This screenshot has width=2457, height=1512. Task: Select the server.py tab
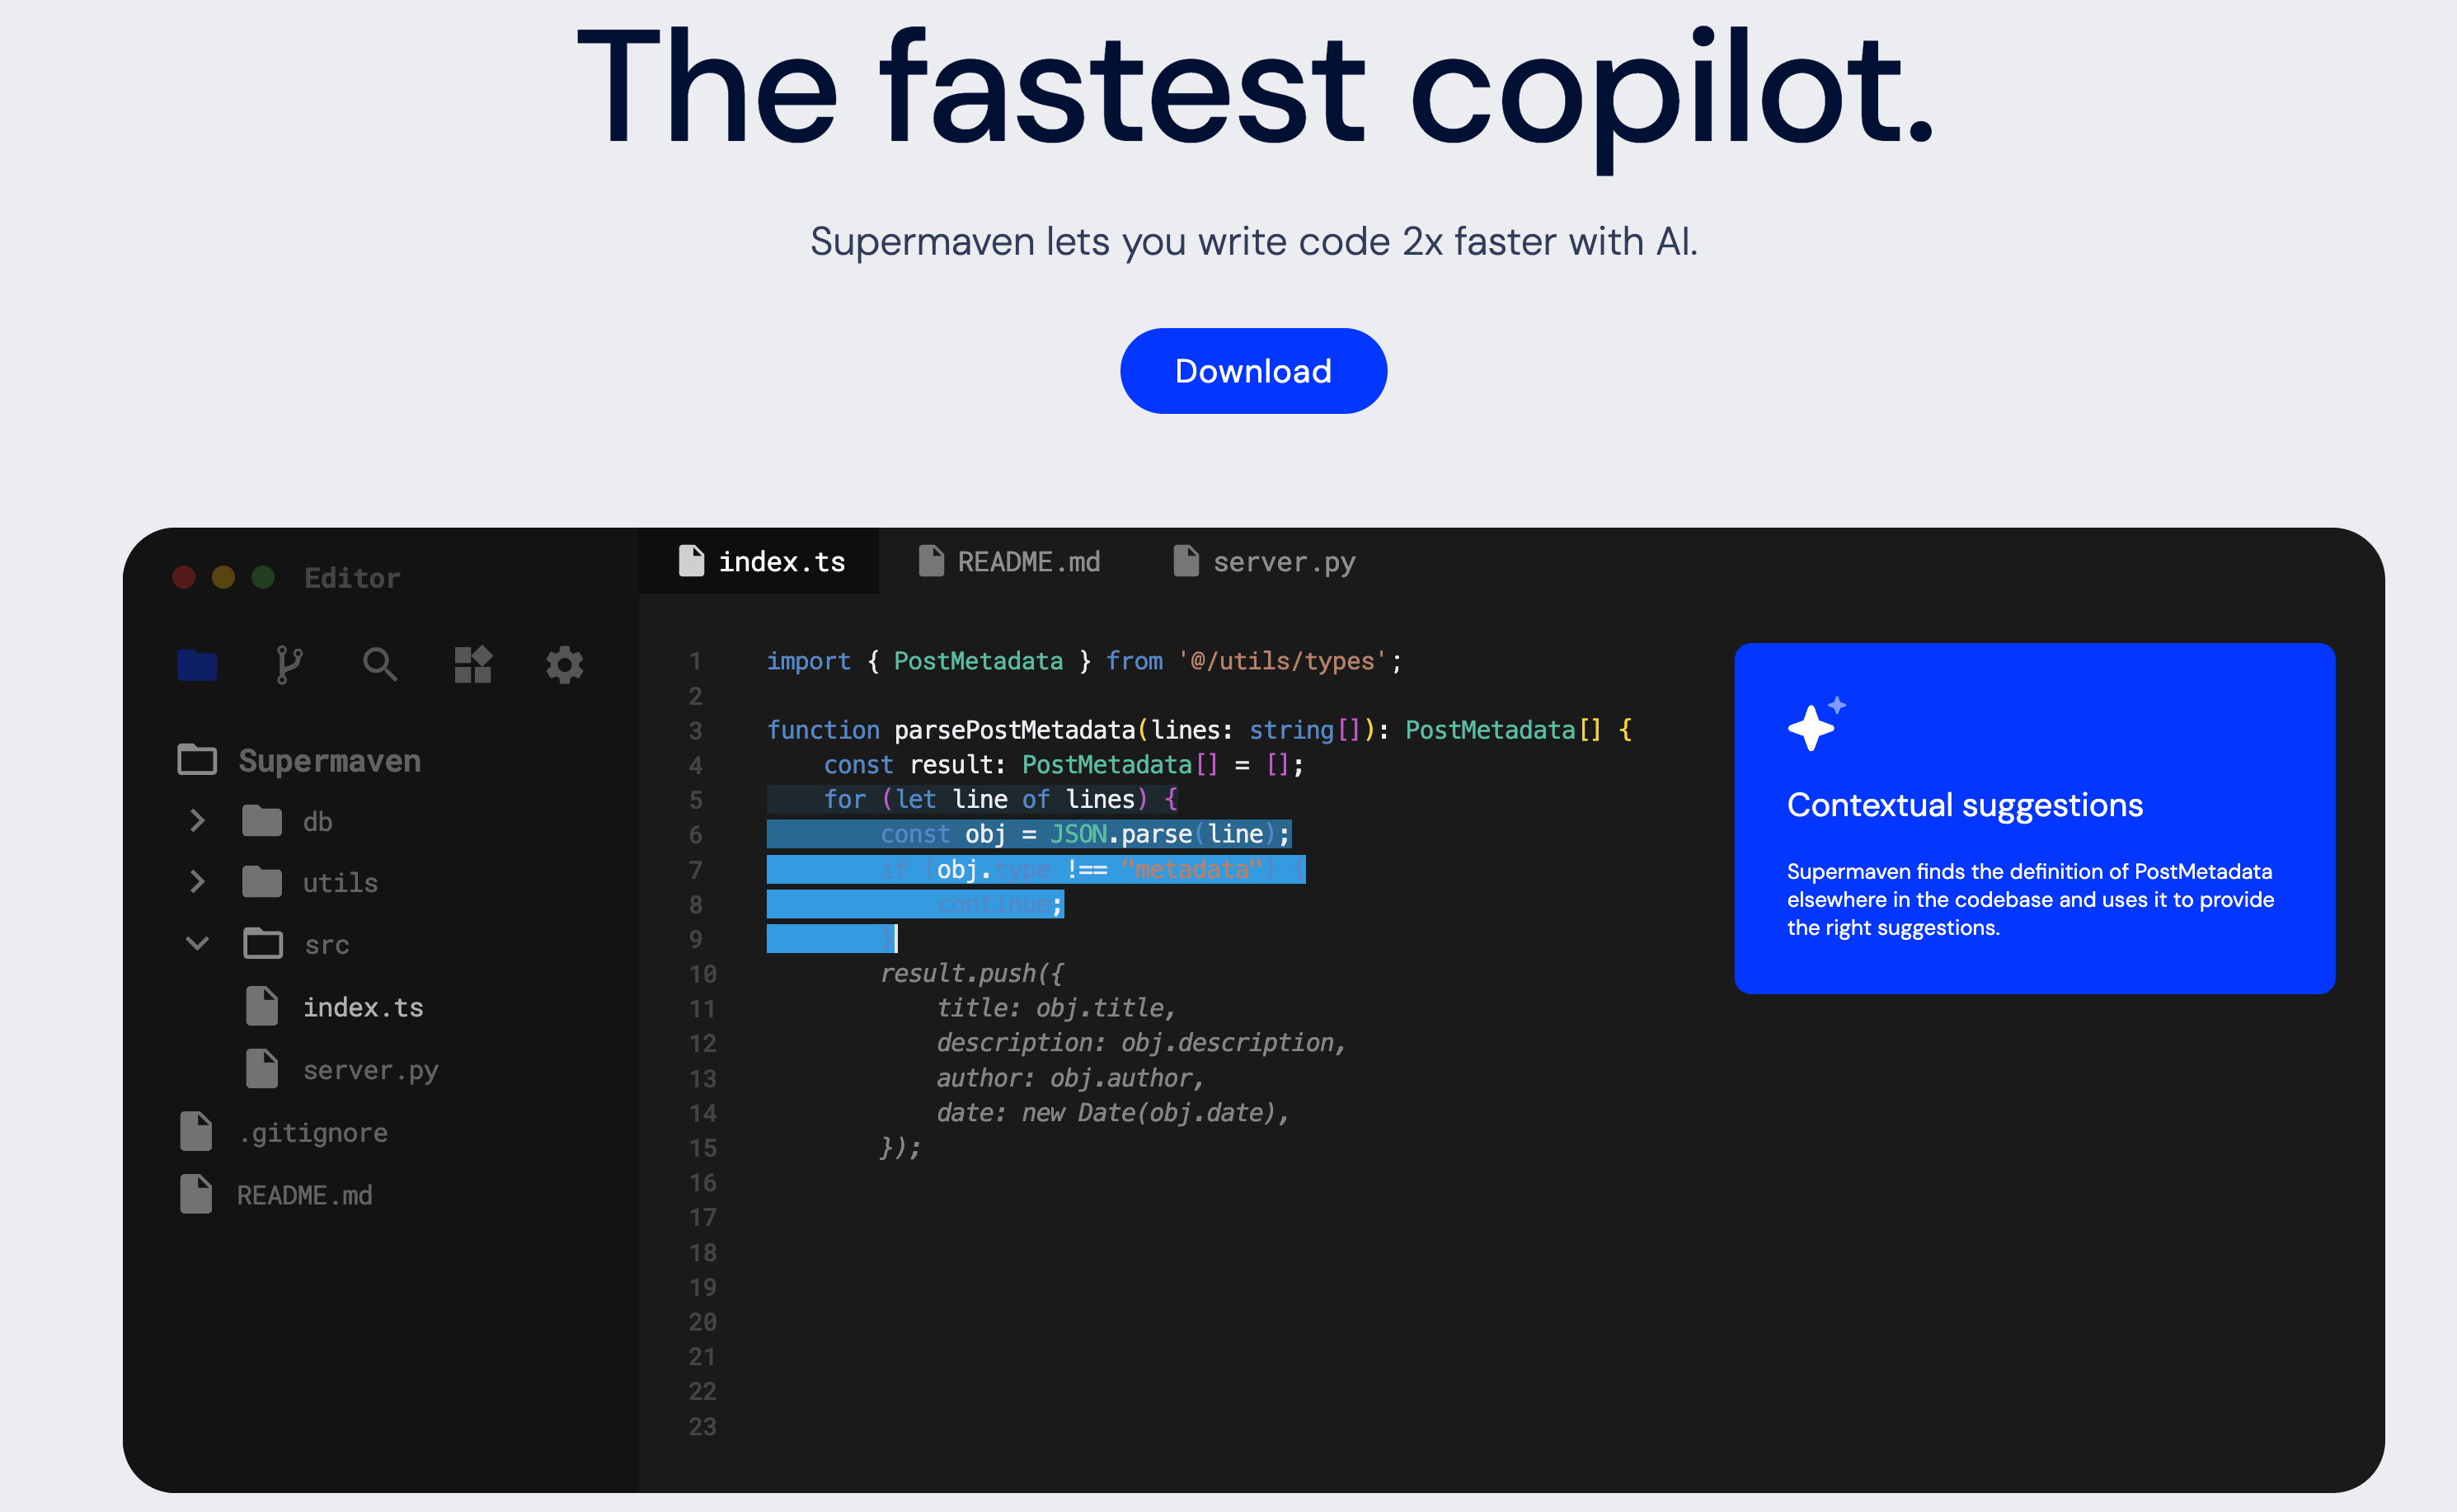pos(1269,560)
